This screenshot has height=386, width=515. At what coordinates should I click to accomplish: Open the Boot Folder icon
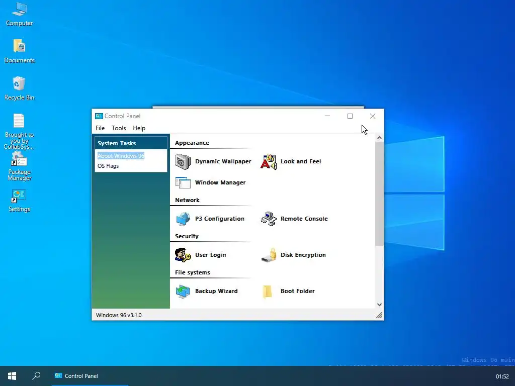[x=268, y=291]
